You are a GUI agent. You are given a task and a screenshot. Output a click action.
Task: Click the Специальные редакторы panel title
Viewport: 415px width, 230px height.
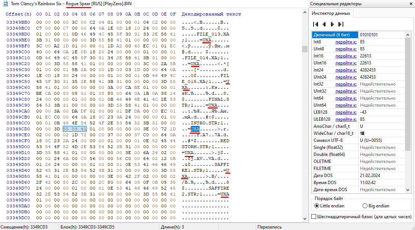[x=336, y=4]
